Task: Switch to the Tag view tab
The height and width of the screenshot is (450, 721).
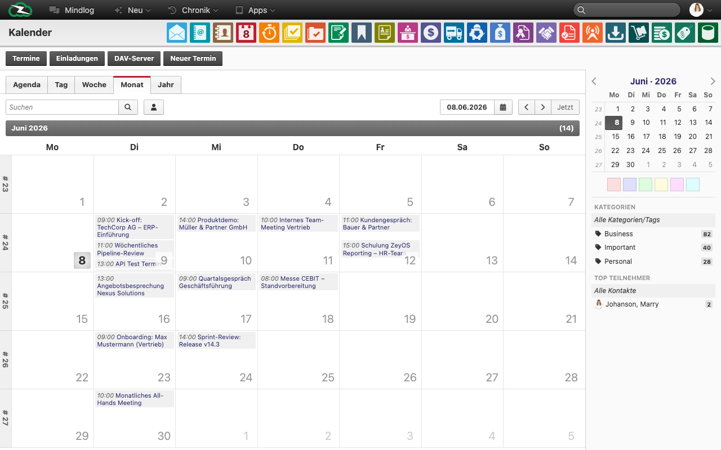Action: coord(61,85)
